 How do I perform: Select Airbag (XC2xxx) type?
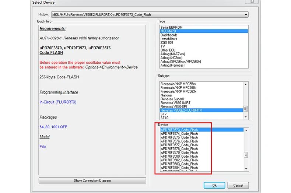(x=204, y=58)
